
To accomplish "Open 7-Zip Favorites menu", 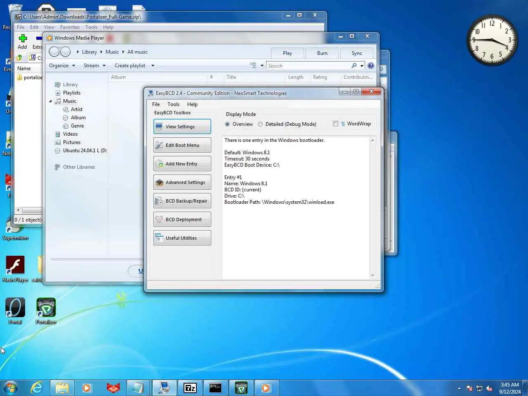I will coord(70,27).
